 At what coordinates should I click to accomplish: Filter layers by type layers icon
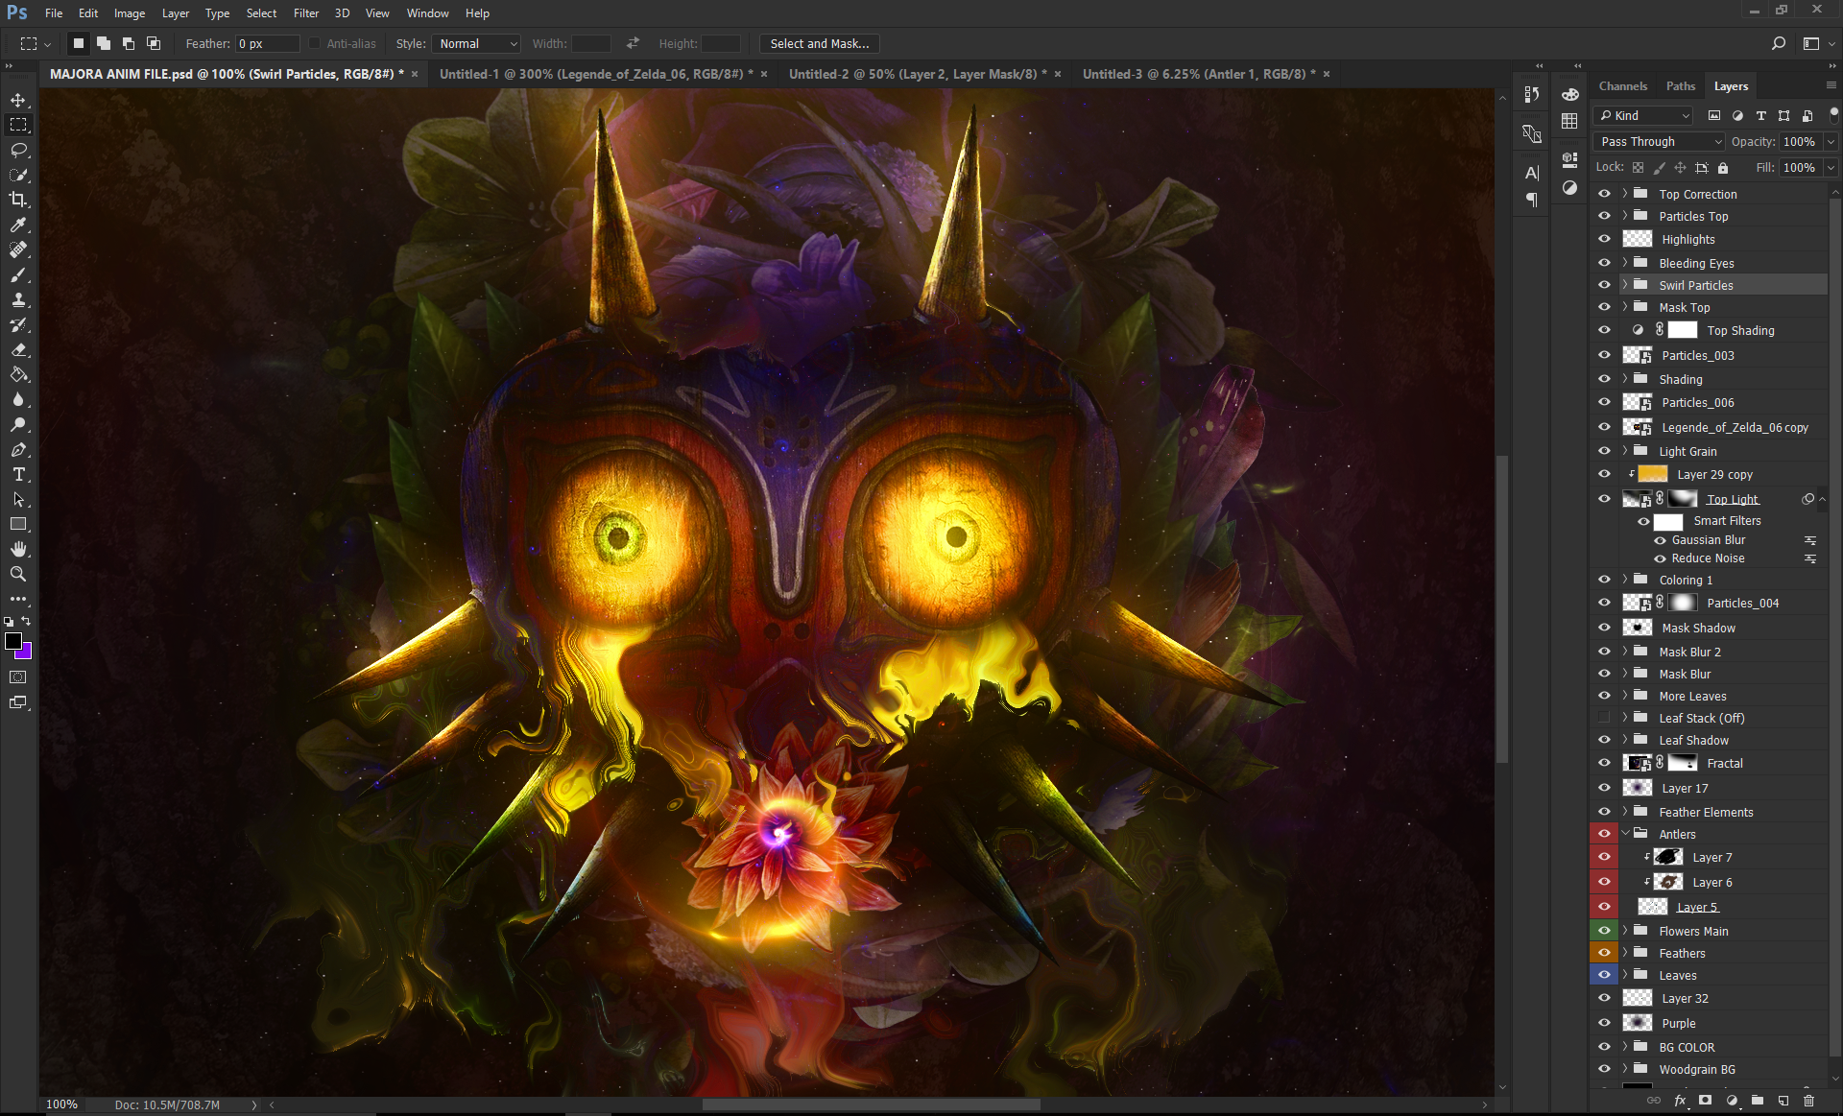(x=1760, y=115)
